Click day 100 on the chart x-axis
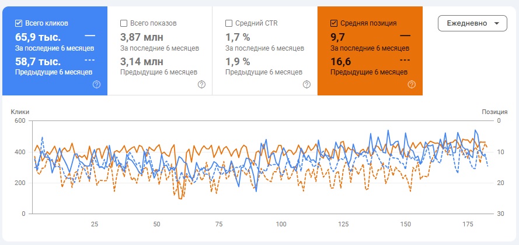The width and height of the screenshot is (519, 245). click(x=281, y=224)
